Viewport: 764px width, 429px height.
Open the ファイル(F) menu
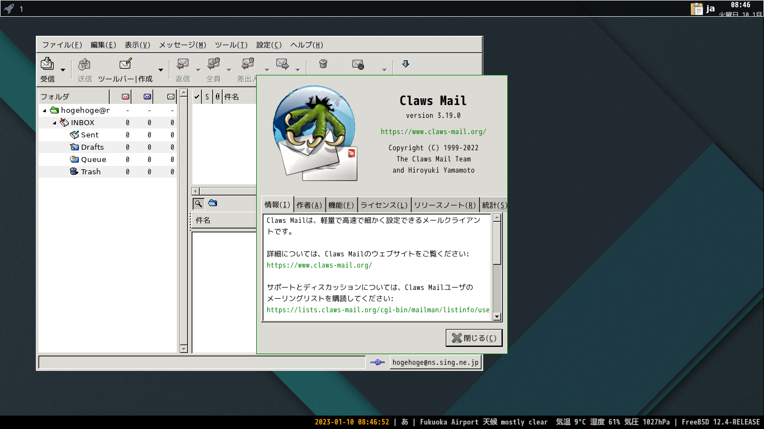62,45
